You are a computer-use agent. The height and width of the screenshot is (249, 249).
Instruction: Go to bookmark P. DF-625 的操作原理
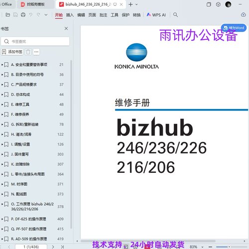coord(28,219)
